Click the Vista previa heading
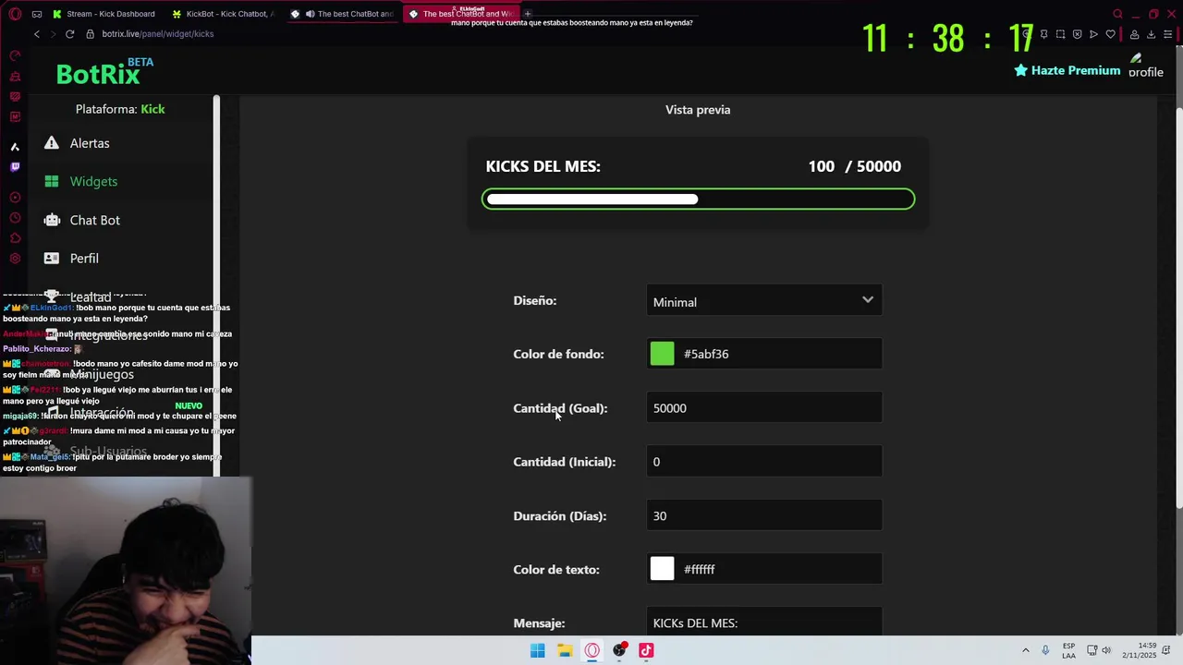Viewport: 1183px width, 665px height. [698, 110]
